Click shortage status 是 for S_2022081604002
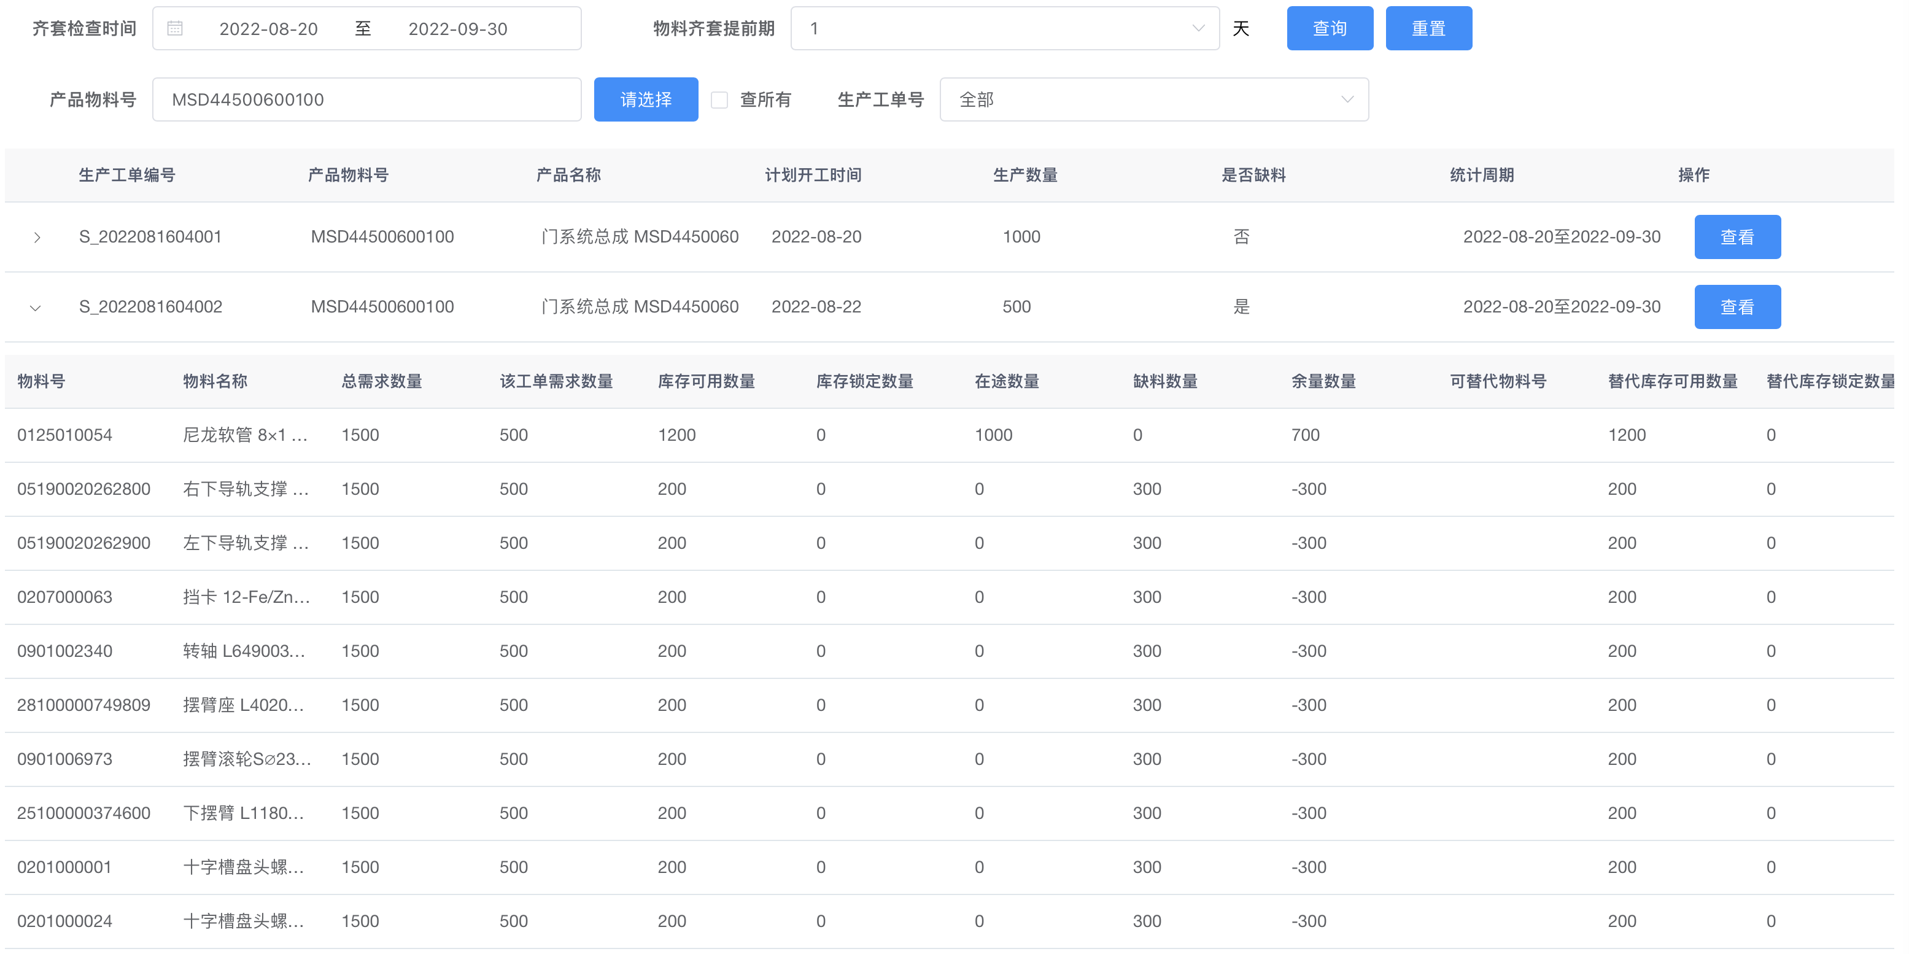Image resolution: width=1909 pixels, height=954 pixels. click(1241, 307)
